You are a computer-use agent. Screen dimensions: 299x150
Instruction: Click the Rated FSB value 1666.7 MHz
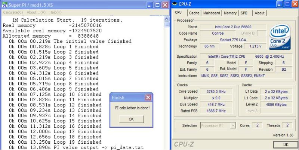click(216, 111)
